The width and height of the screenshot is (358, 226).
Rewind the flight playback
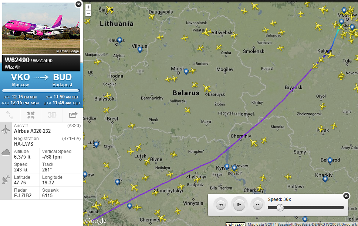(x=221, y=205)
